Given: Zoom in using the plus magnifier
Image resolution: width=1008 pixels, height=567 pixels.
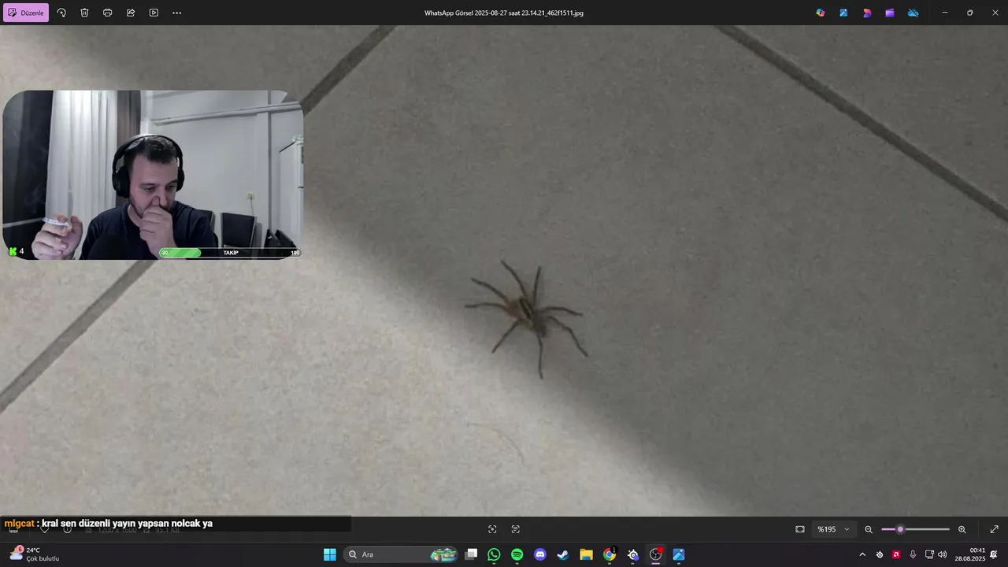Looking at the screenshot, I should [962, 529].
